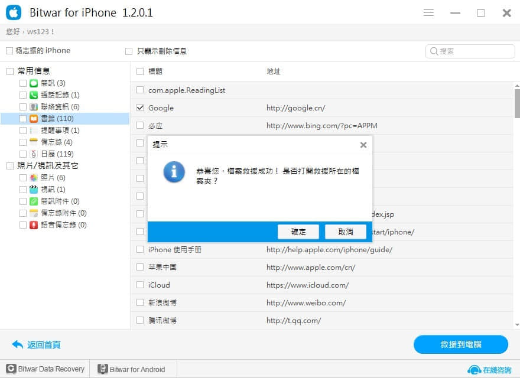Click 確定 to open recovery folder

298,232
